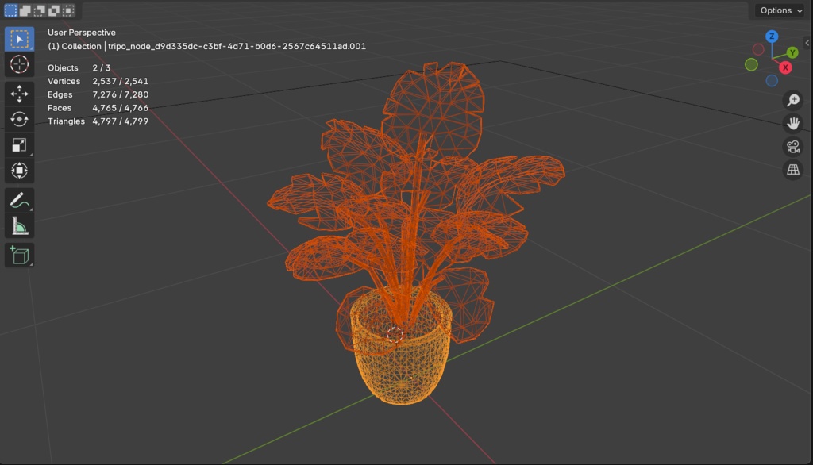Click the Zoom icon in the viewport
Image resolution: width=813 pixels, height=465 pixels.
(792, 100)
